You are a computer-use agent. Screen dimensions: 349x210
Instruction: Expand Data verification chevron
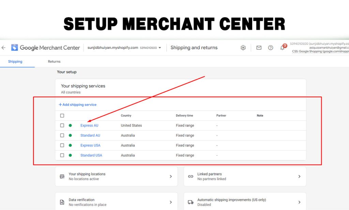[x=171, y=202]
